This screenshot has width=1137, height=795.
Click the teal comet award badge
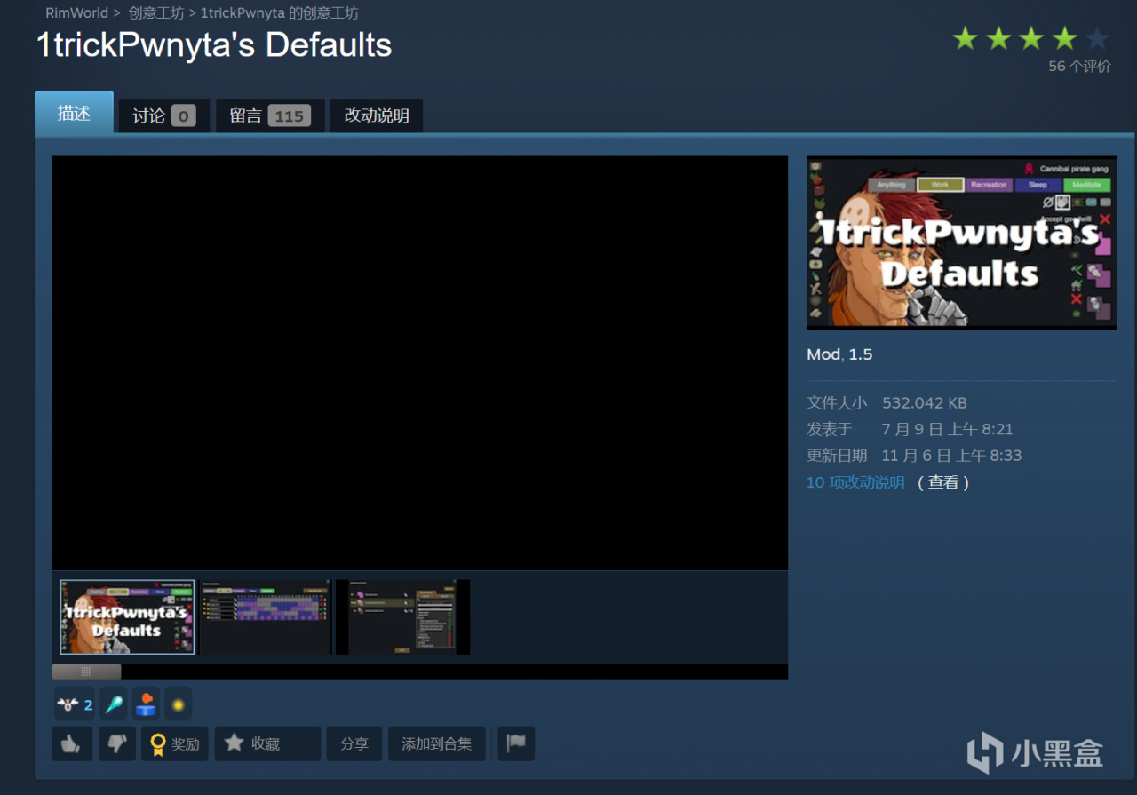114,704
